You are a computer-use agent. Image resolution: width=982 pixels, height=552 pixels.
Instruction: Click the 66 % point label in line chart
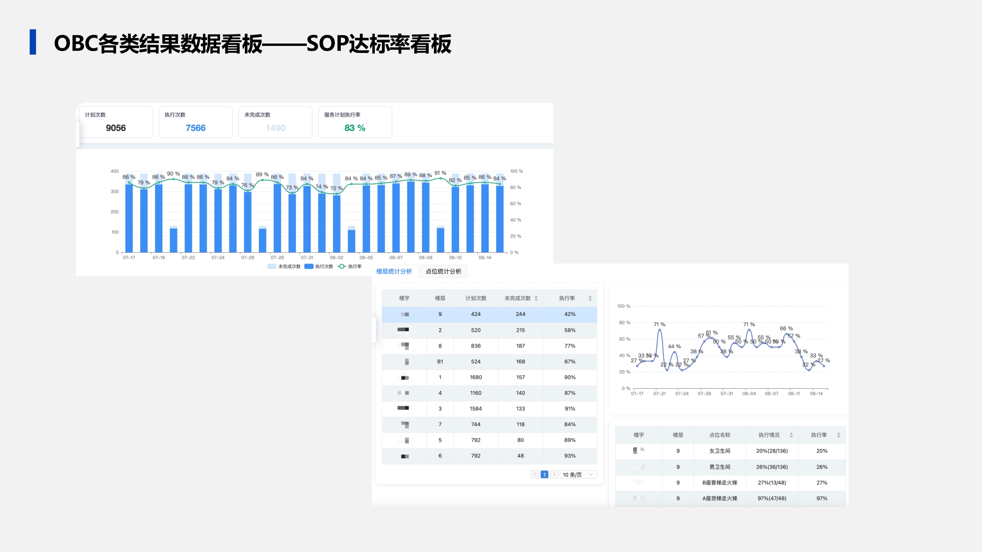click(x=786, y=328)
